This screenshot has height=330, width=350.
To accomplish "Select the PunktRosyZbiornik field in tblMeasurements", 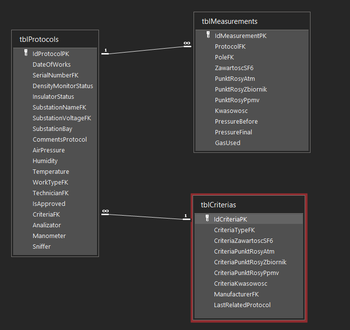I will click(241, 89).
